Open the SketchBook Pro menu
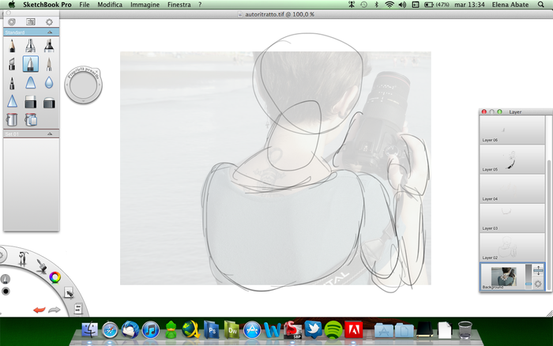Screen dimensions: 553x346 pyautogui.click(x=47, y=5)
